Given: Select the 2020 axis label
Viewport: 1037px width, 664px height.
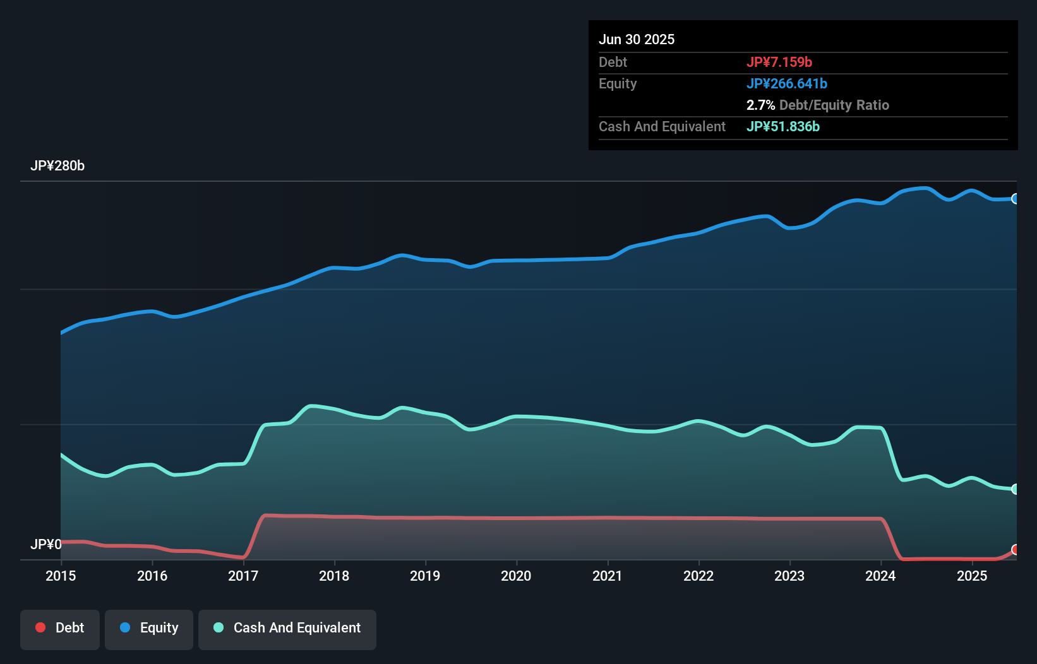Looking at the screenshot, I should (x=516, y=576).
